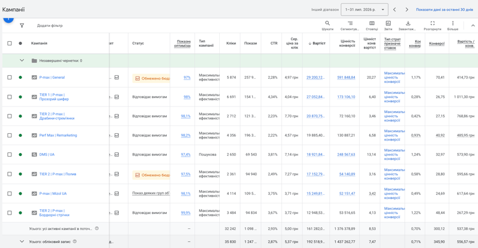This screenshot has width=478, height=248.
Task: Click the green status dot for DMS | UA
Action: [20, 155]
